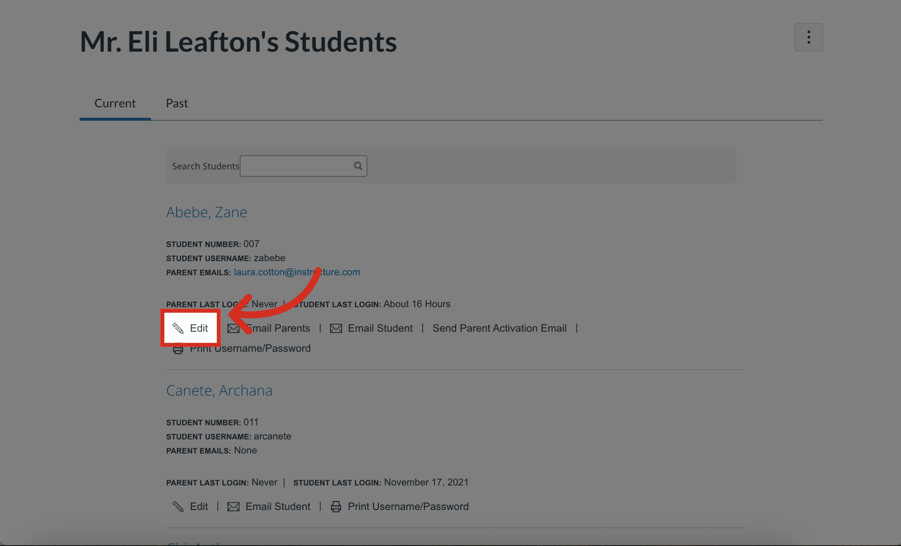Open Abebe, Zane student profile
The height and width of the screenshot is (546, 901).
(x=206, y=212)
